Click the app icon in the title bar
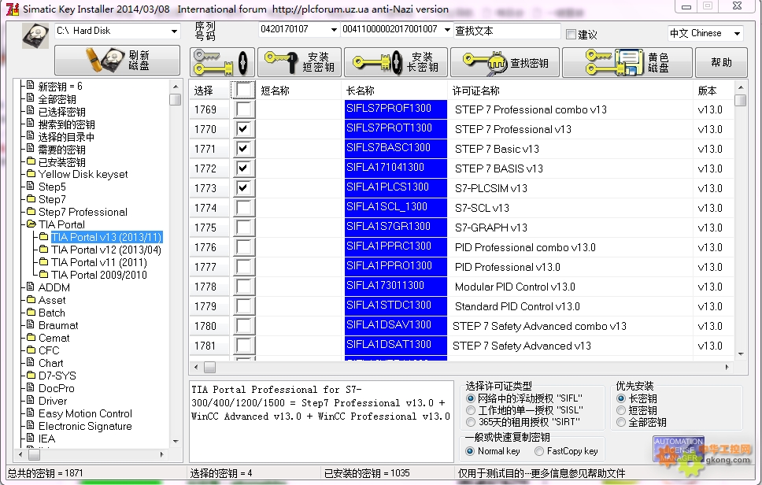762x485 pixels. tap(13, 9)
